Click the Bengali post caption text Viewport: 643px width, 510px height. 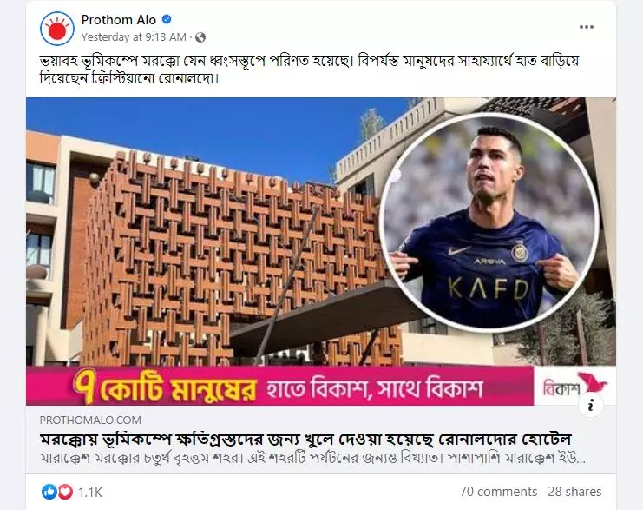point(309,69)
